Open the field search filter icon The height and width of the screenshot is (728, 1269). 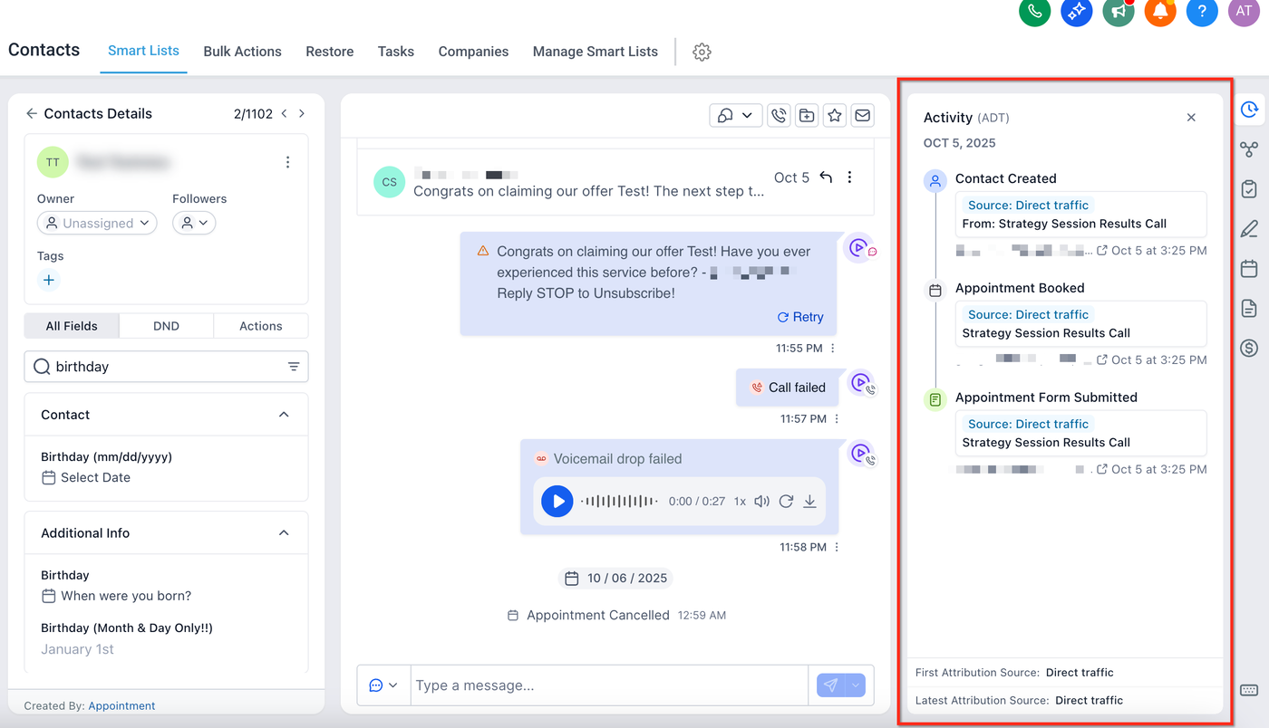294,367
